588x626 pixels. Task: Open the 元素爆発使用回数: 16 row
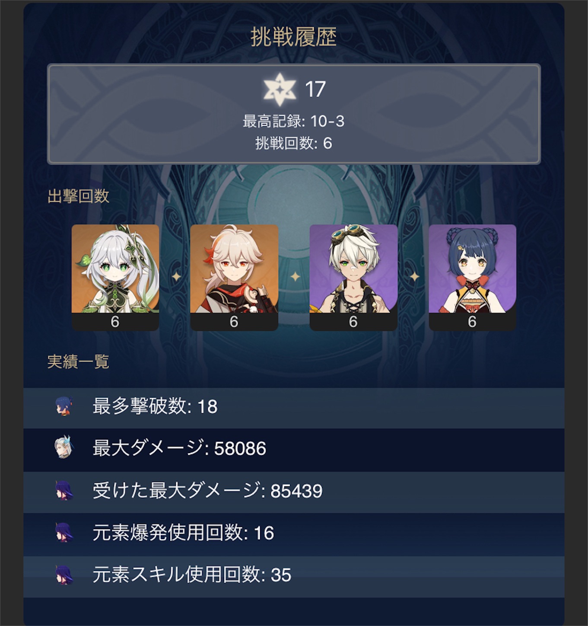pyautogui.click(x=294, y=534)
